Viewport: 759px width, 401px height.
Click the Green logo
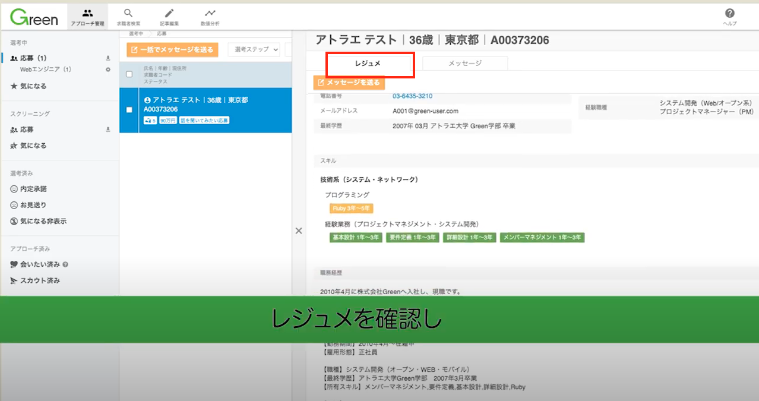pos(34,17)
